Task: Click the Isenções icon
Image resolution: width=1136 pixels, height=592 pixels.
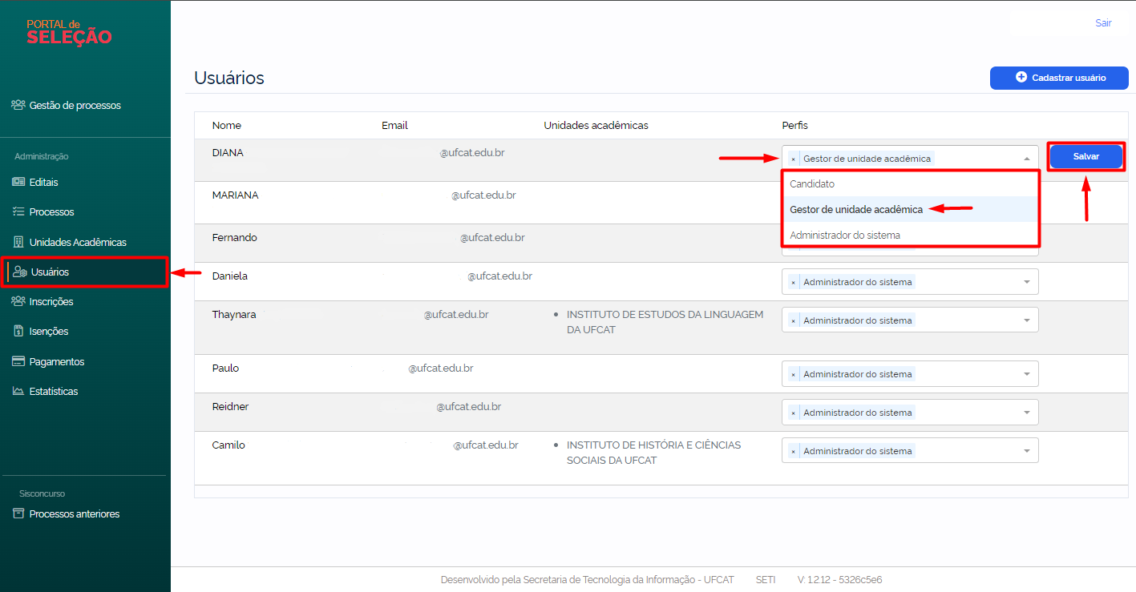Action: pyautogui.click(x=18, y=331)
